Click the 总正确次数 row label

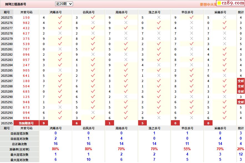click(19, 144)
